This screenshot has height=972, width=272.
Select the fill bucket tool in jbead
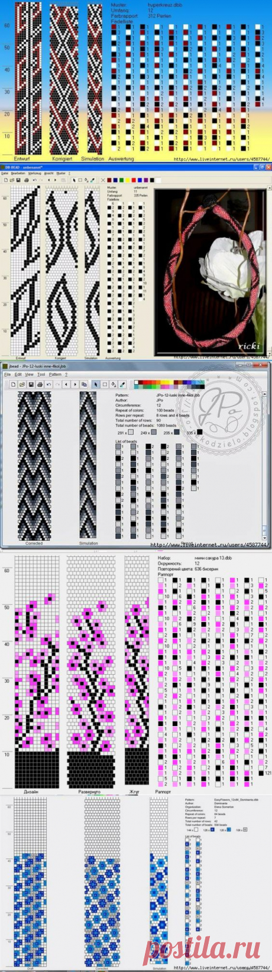113,384
